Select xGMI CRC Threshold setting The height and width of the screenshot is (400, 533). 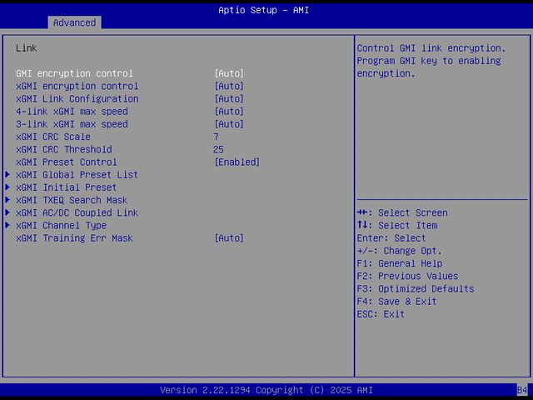64,149
